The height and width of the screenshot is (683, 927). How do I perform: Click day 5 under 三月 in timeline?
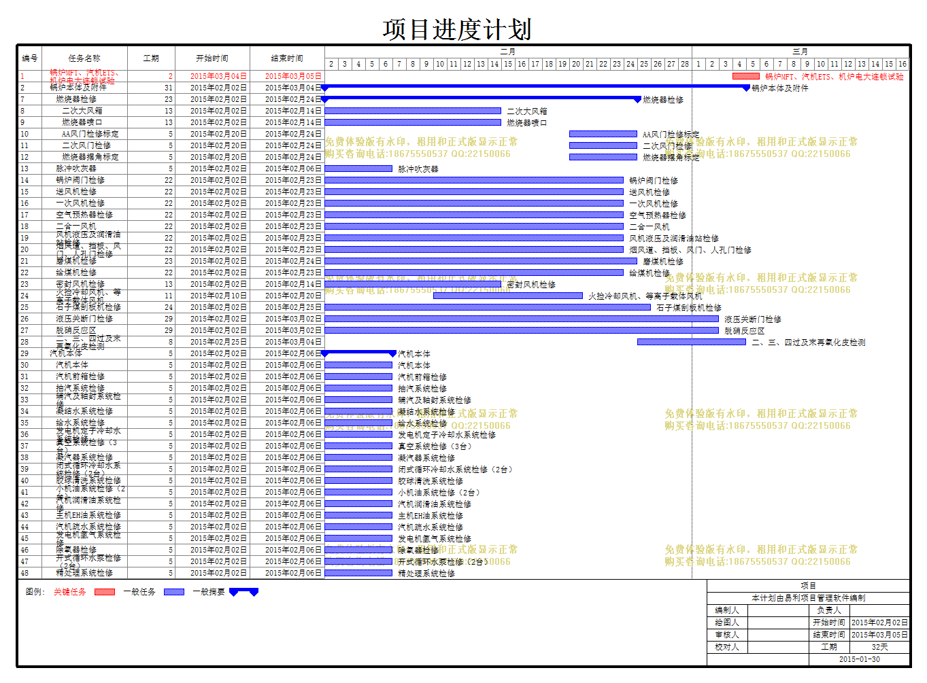pos(753,64)
